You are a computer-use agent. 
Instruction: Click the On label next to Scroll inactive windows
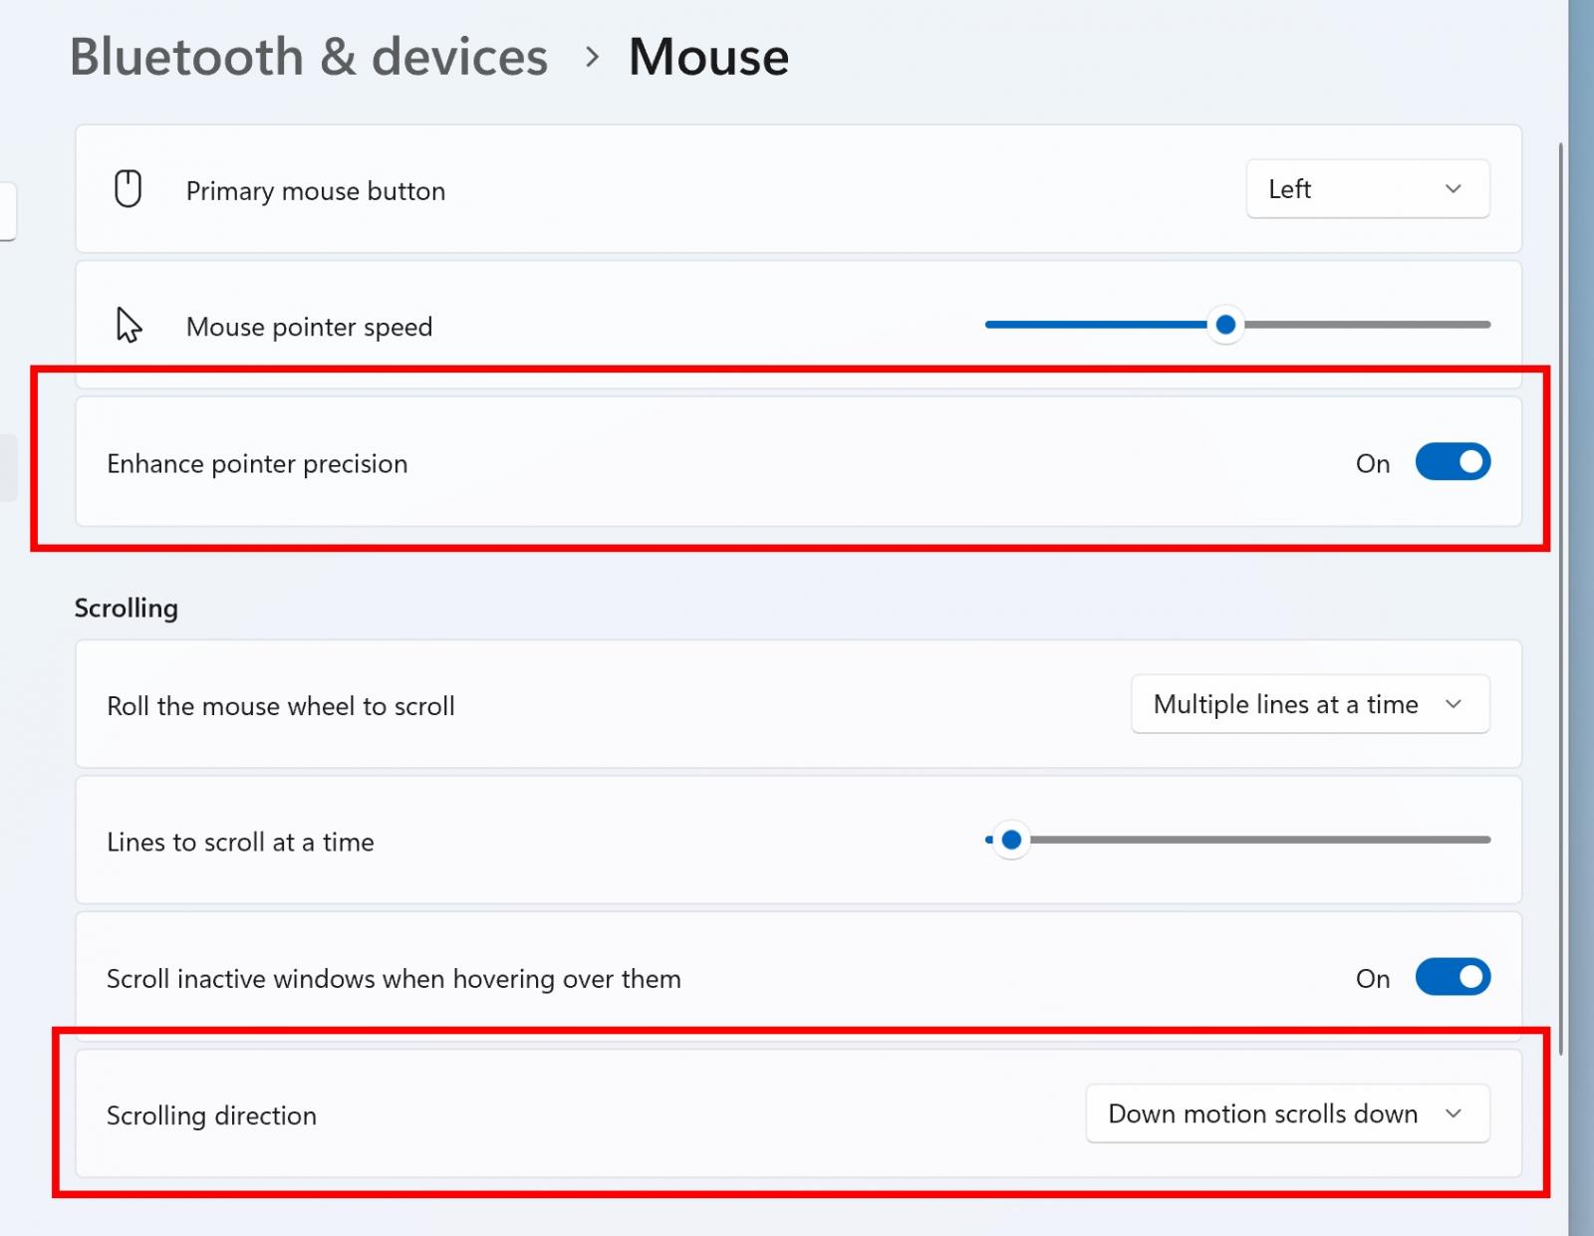(1372, 977)
